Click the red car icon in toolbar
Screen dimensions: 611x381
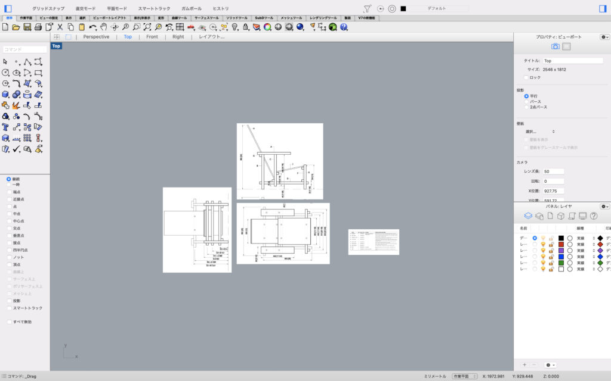(191, 27)
